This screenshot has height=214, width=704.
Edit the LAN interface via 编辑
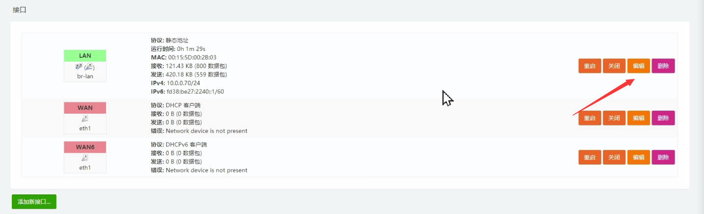[x=639, y=66]
